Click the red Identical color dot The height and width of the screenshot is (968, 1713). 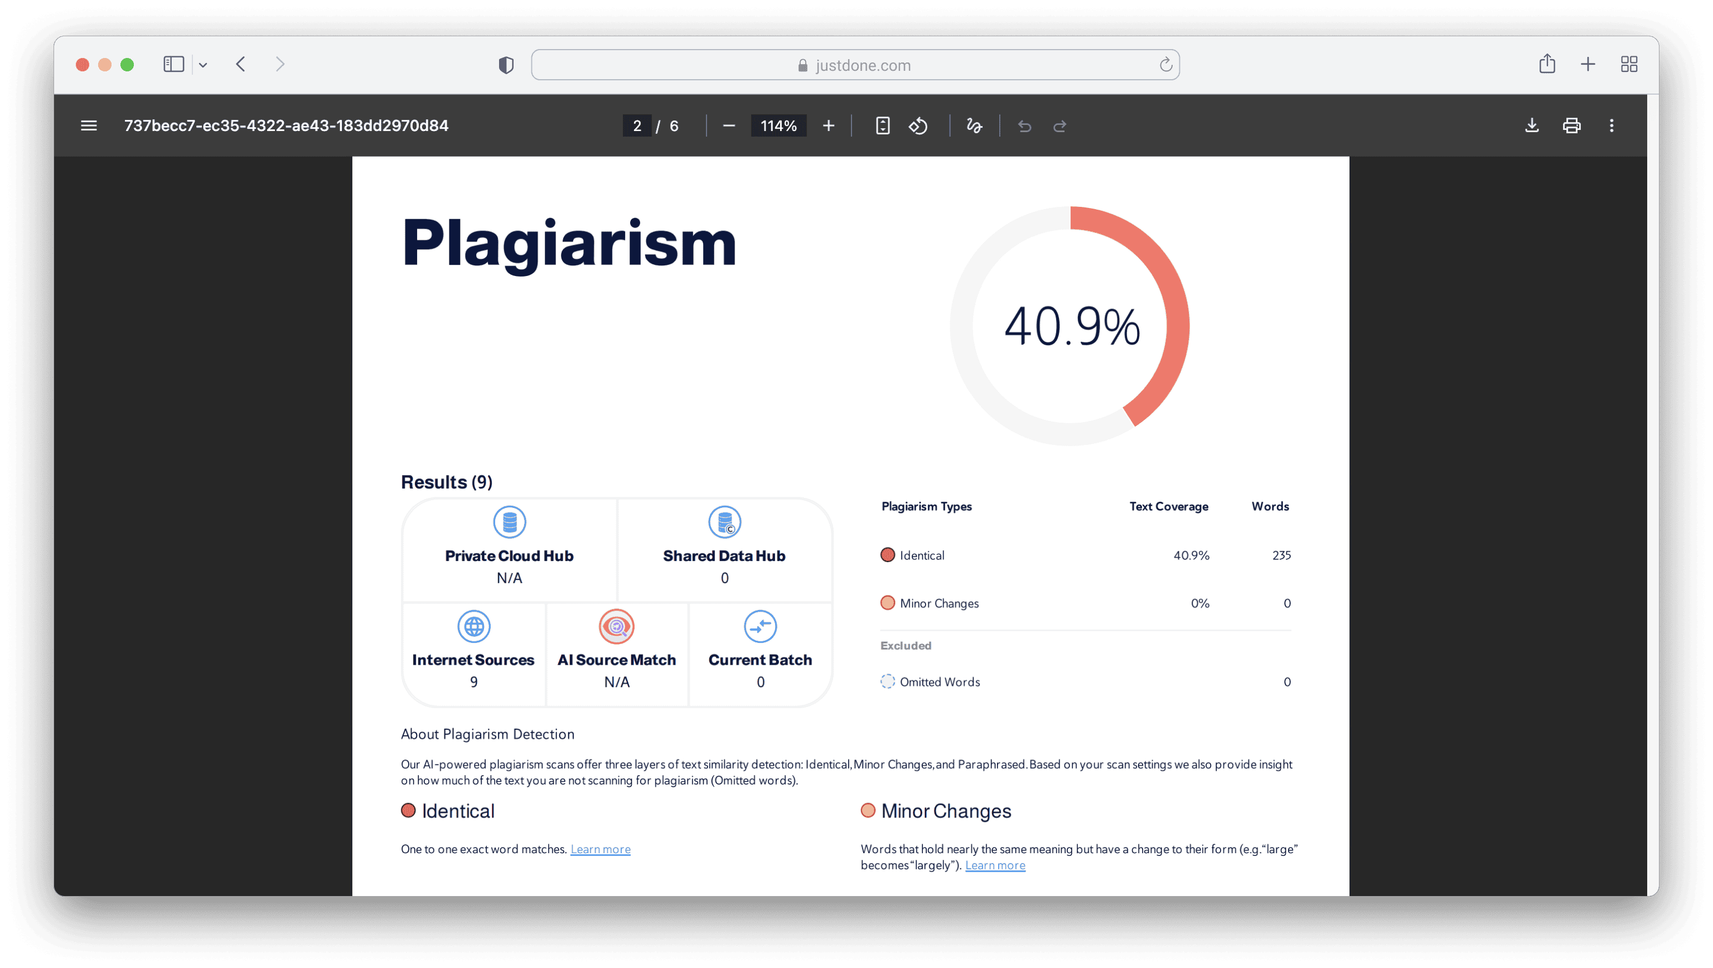pos(887,555)
